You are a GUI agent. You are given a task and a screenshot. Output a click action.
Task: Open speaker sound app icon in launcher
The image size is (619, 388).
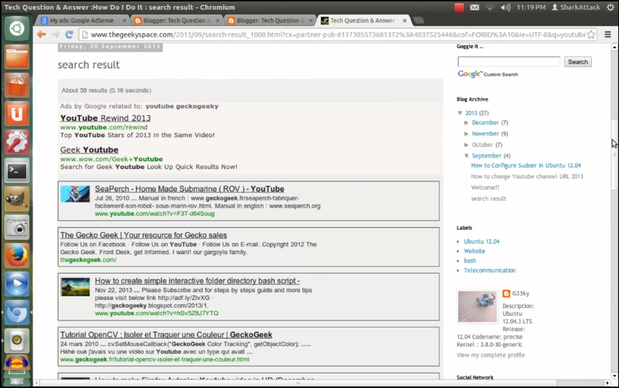click(x=17, y=341)
